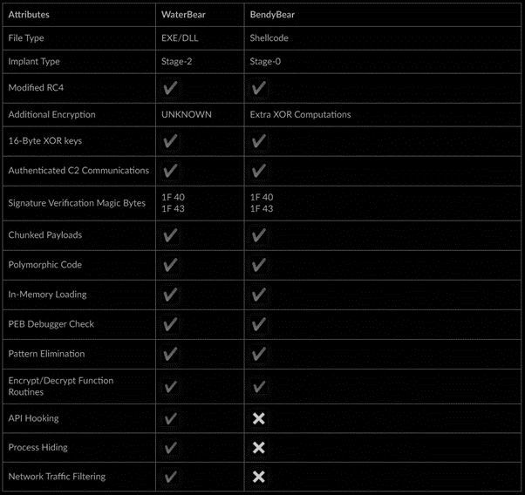Click the WaterBear Process Hiding checkmark
The image size is (525, 495).
[x=170, y=448]
